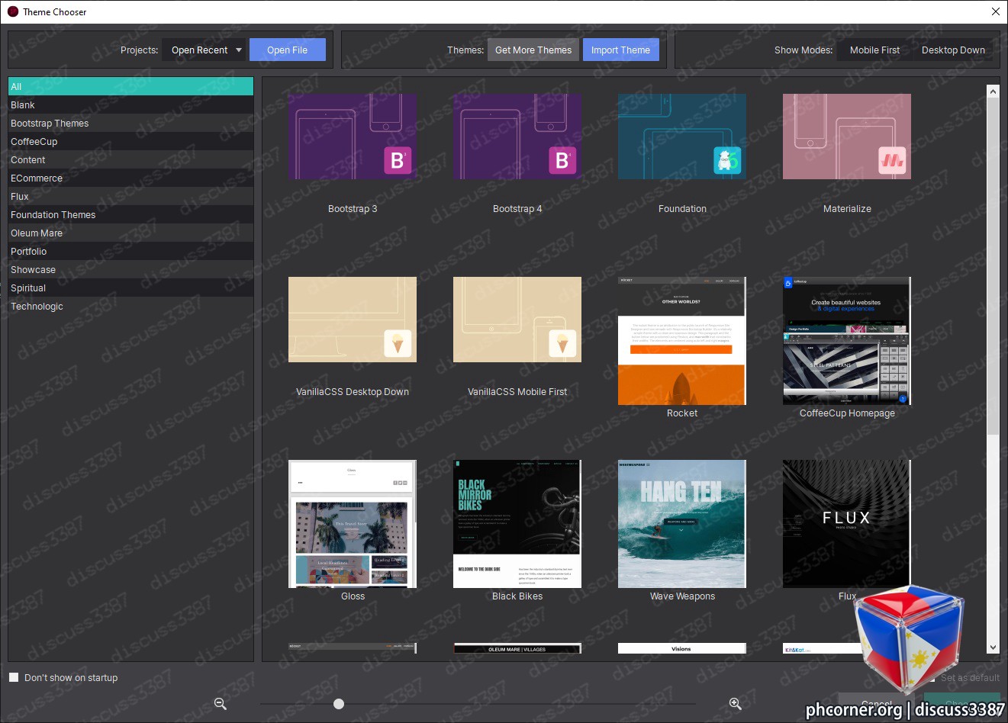1008x723 pixels.
Task: Select the Wave Weapons theme preview
Action: (x=682, y=524)
